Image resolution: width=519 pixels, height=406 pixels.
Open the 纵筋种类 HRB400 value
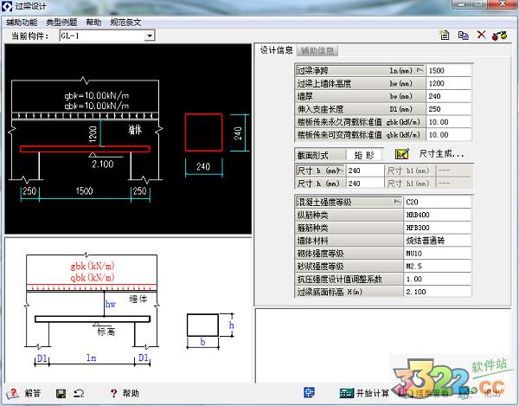click(437, 215)
